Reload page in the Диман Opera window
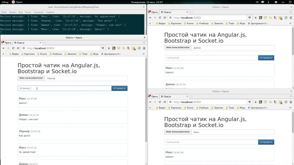Viewport: 294px width, 165px height. coord(160,18)
